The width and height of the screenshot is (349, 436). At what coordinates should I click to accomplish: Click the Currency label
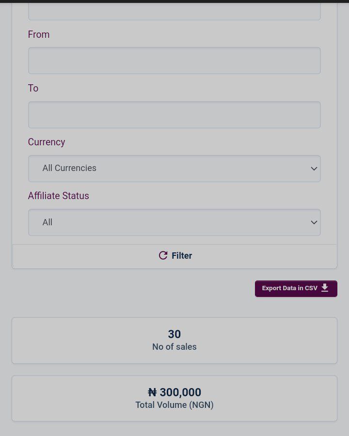[x=46, y=142]
